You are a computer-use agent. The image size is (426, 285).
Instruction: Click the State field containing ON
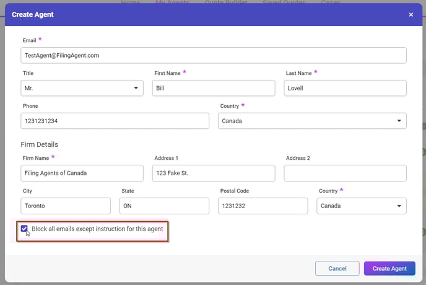click(x=164, y=206)
